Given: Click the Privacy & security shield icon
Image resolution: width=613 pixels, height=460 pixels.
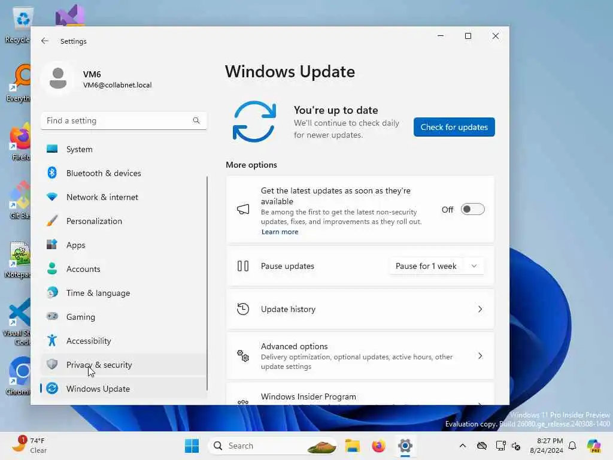Looking at the screenshot, I should point(52,364).
